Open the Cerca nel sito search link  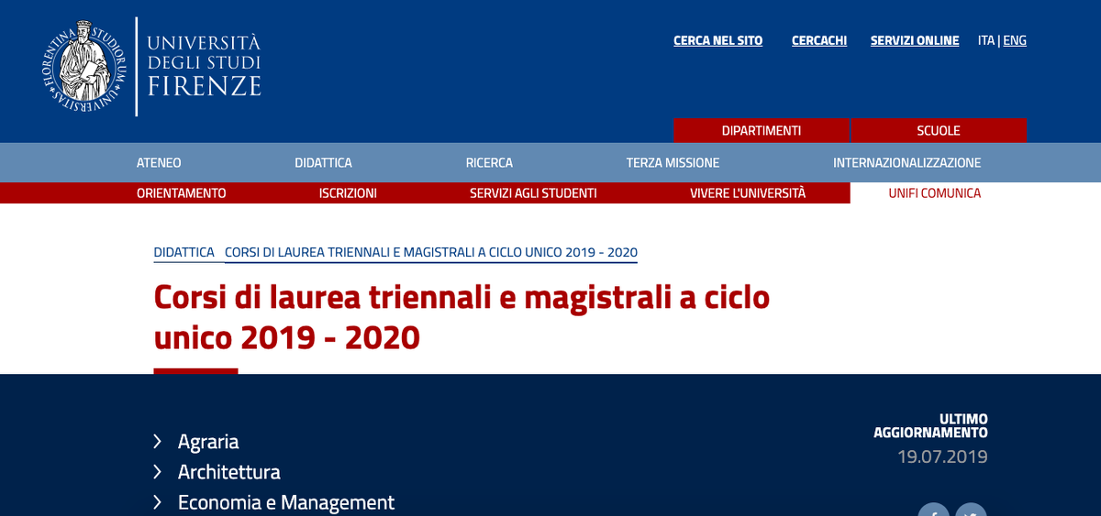coord(717,40)
